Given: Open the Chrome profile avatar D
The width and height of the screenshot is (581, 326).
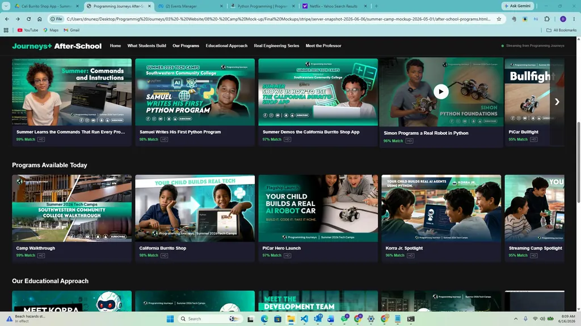Looking at the screenshot, I should coord(563,19).
